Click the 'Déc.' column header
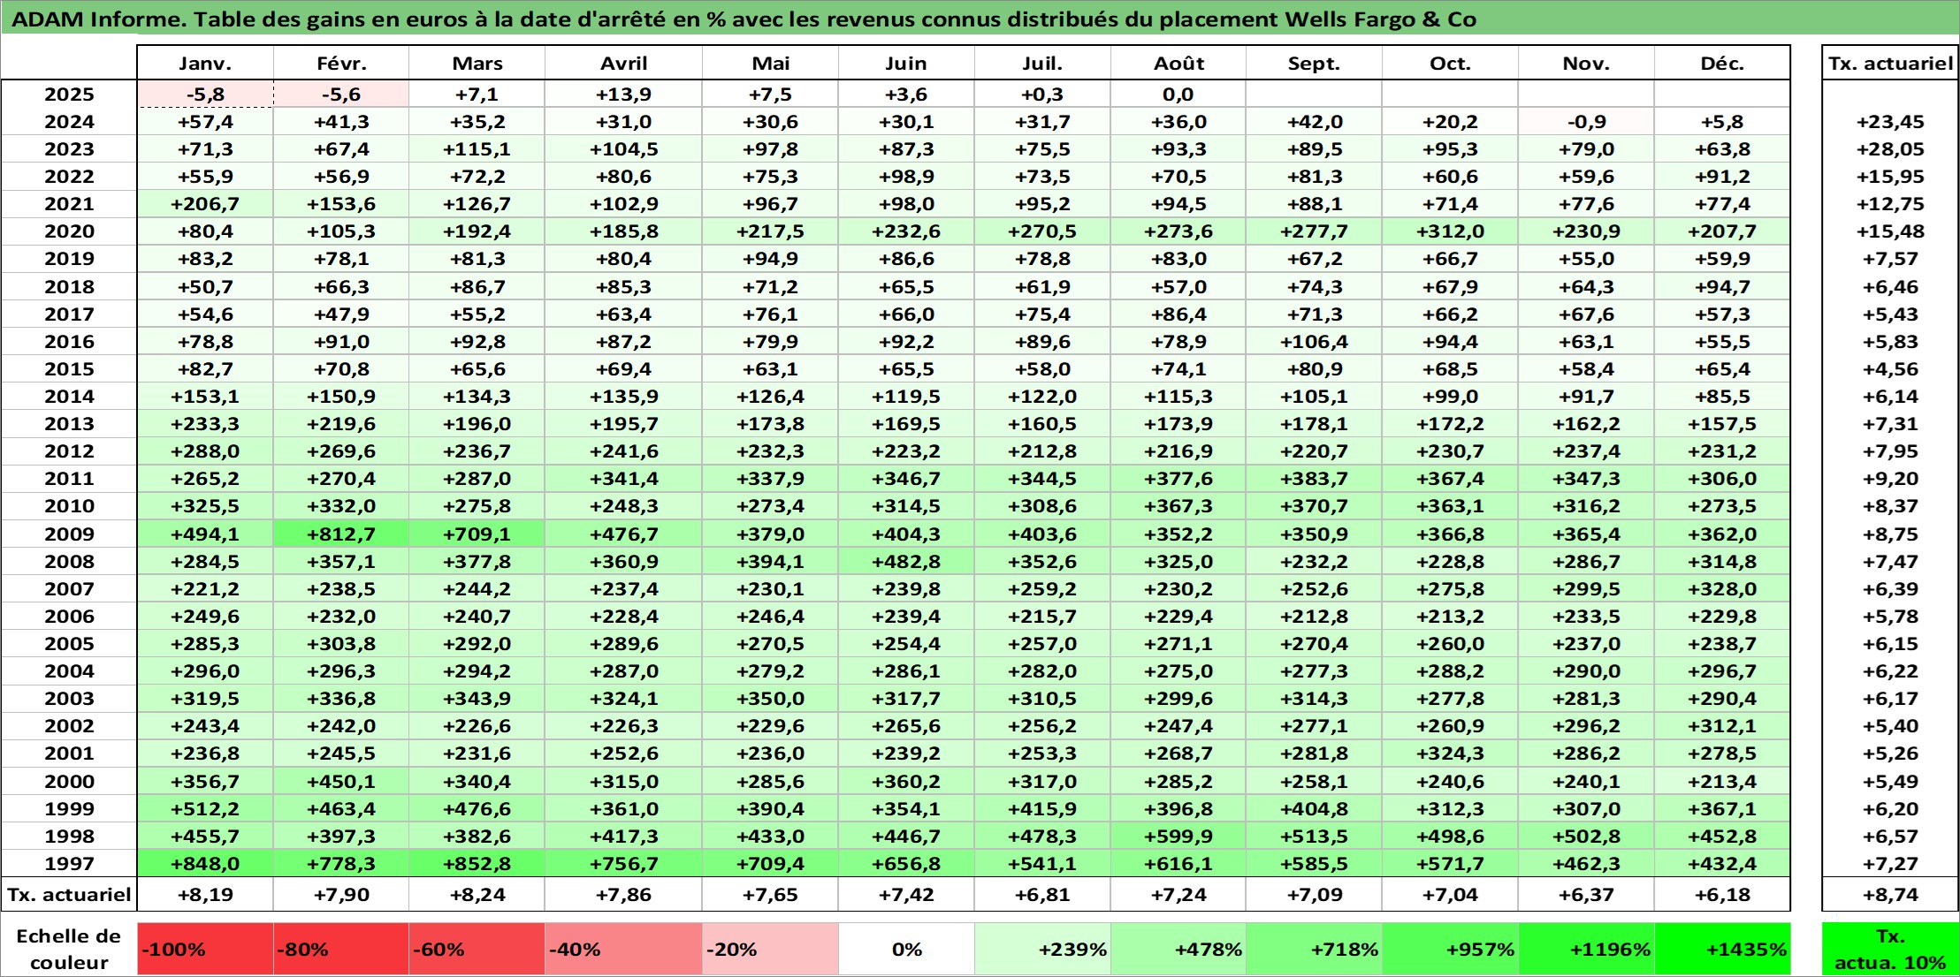 click(x=1722, y=63)
